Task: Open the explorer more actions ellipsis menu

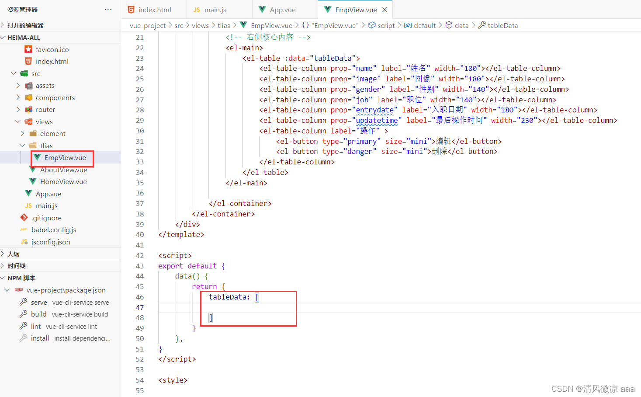Action: click(108, 10)
